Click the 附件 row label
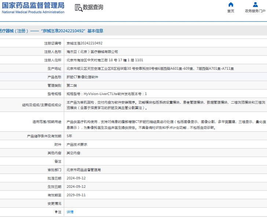 click(x=58, y=145)
